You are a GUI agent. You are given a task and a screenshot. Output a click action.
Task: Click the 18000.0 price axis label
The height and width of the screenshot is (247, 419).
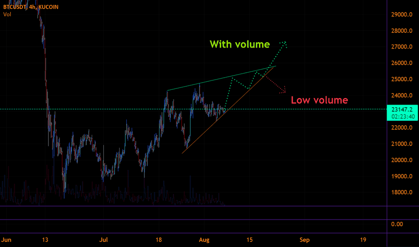401,192
